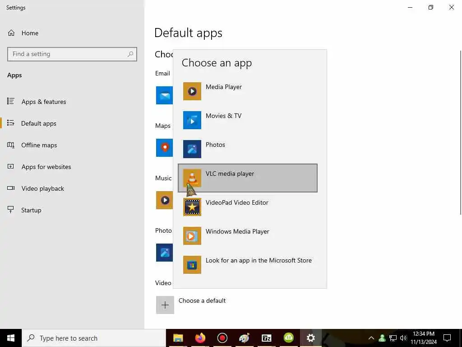Screen dimensions: 462x347
Task: Click Choose a default text
Action: coord(202,300)
